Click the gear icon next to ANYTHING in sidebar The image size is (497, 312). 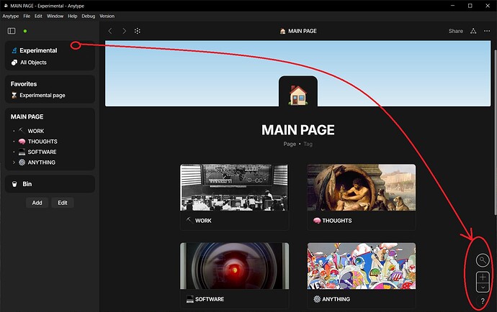click(x=22, y=162)
